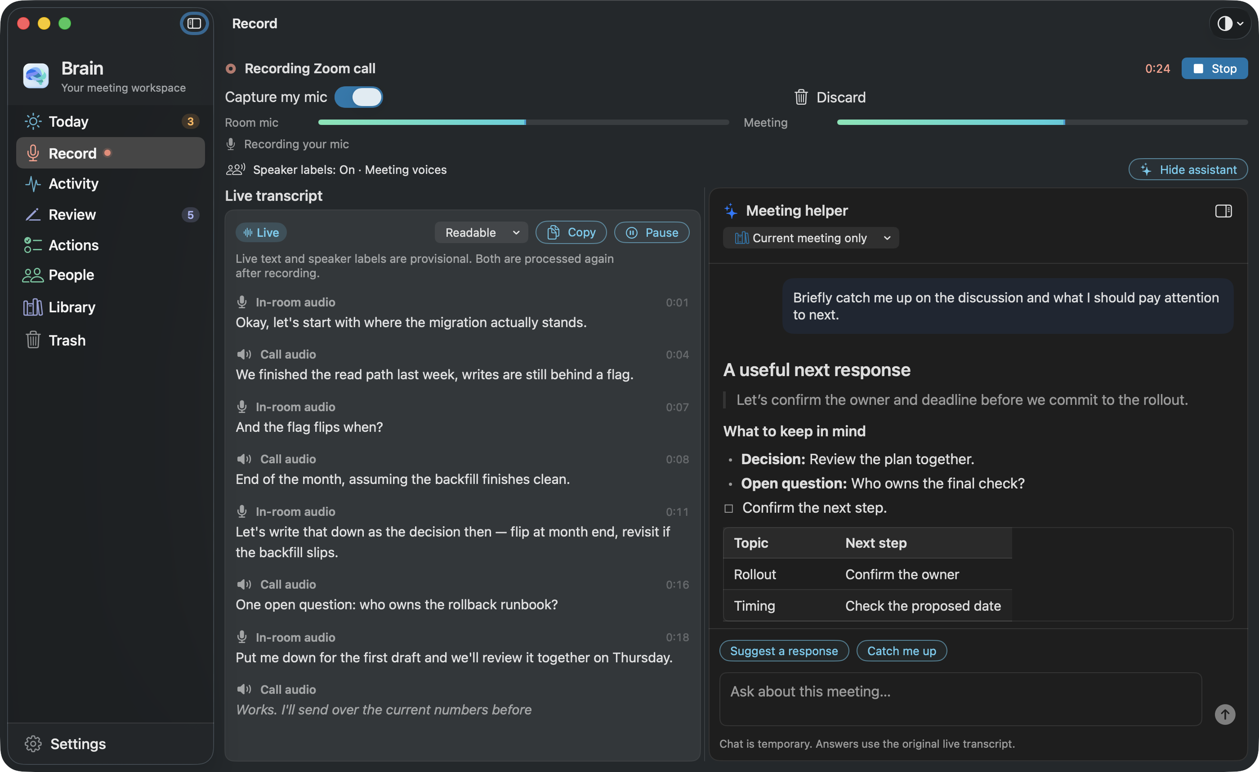Viewport: 1259px width, 772px height.
Task: Click the Live status badge
Action: coord(261,232)
